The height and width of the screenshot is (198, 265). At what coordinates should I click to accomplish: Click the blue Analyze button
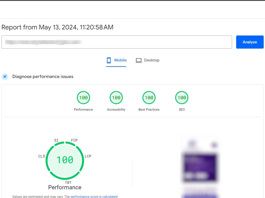250,42
